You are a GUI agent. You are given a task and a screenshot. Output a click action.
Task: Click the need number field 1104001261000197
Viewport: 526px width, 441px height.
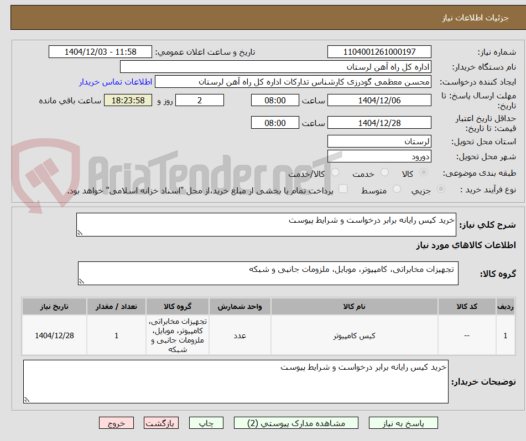coord(379,52)
